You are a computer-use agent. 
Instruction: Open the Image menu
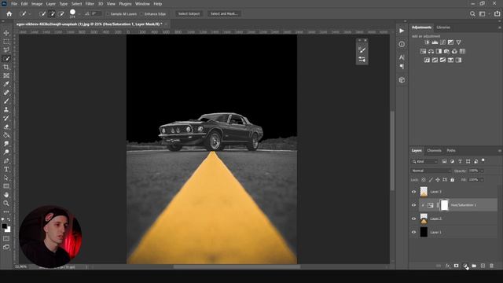37,4
